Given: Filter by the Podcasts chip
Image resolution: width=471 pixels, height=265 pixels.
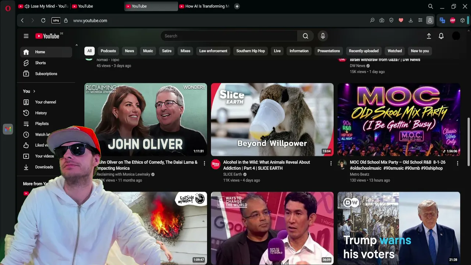Looking at the screenshot, I should coord(108,51).
